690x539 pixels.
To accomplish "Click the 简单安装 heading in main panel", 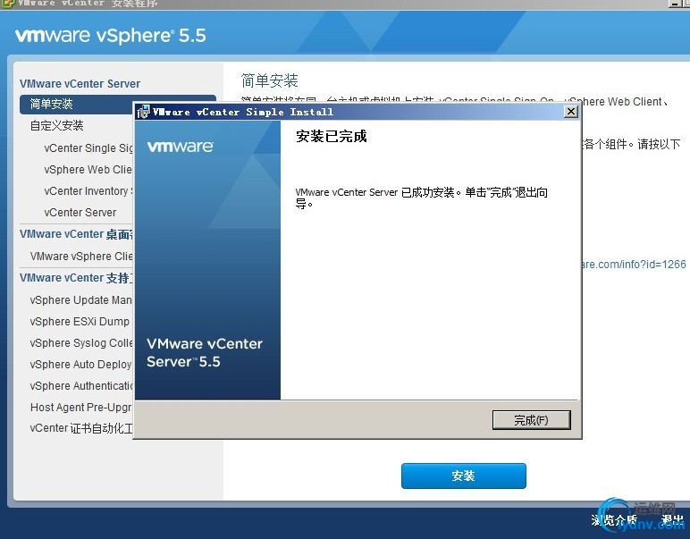I will [269, 80].
